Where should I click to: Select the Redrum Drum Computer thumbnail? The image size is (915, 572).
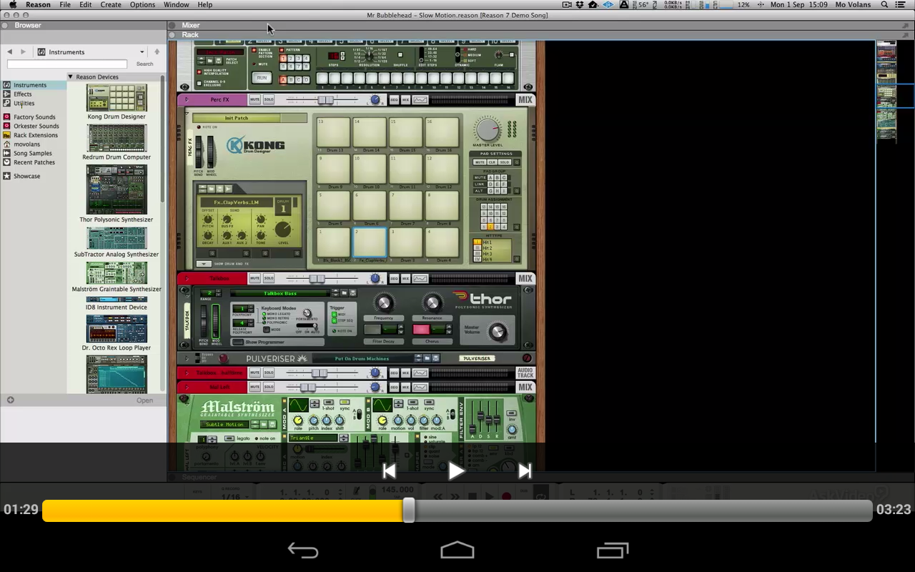(117, 138)
